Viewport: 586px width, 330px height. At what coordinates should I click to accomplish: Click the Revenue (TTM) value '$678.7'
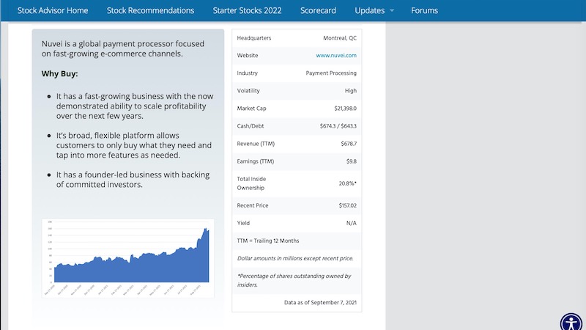[349, 144]
